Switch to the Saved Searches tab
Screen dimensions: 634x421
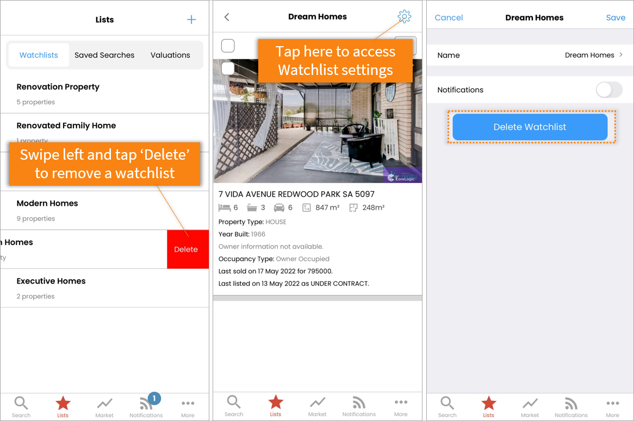[104, 55]
